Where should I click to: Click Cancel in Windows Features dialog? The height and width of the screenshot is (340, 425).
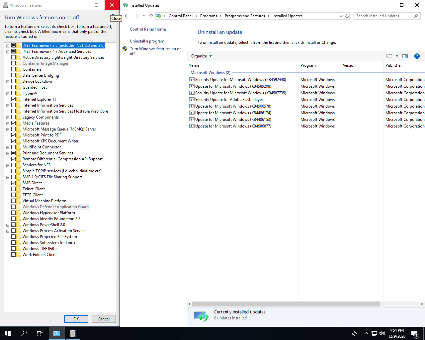[x=104, y=319]
